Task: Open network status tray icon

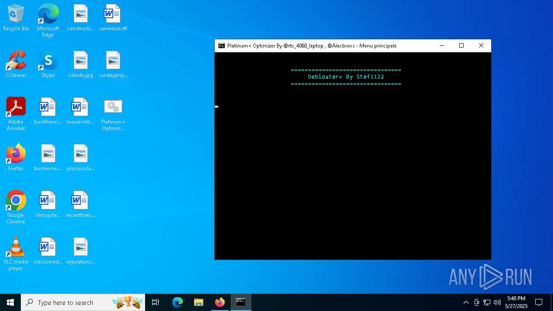Action: (x=487, y=302)
